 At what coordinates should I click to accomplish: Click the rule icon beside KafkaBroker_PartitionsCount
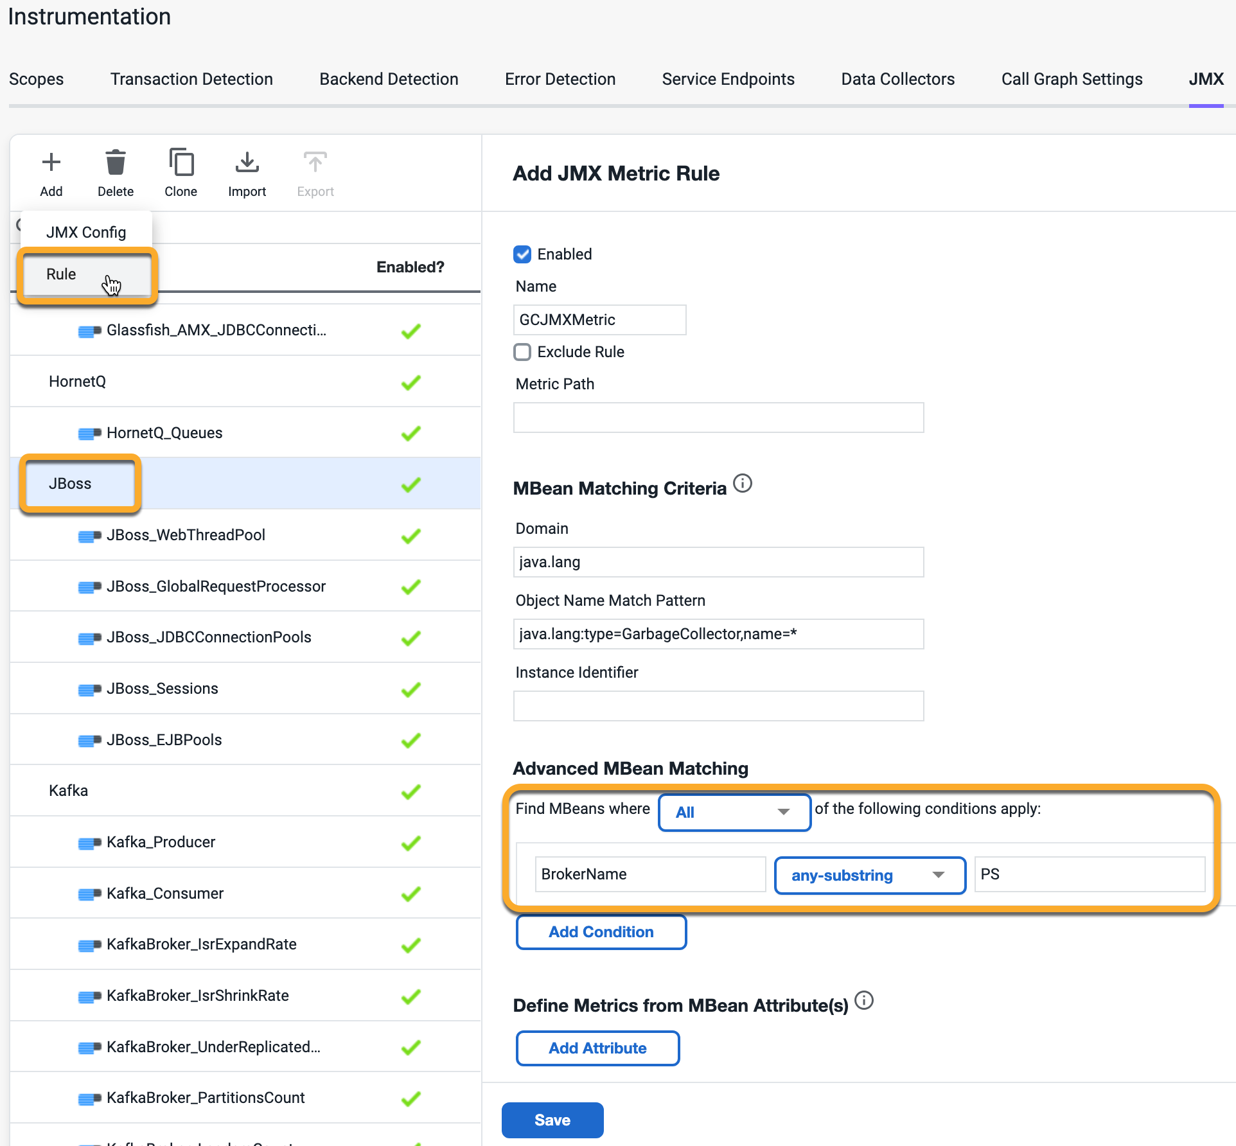coord(89,1098)
